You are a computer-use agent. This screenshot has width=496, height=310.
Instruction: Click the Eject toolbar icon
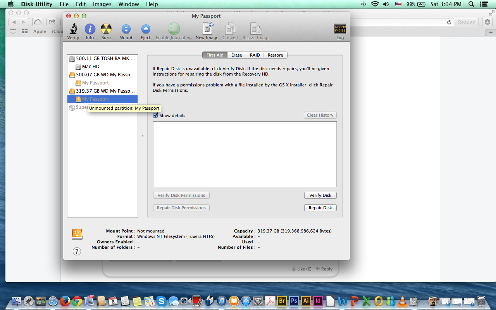[146, 29]
